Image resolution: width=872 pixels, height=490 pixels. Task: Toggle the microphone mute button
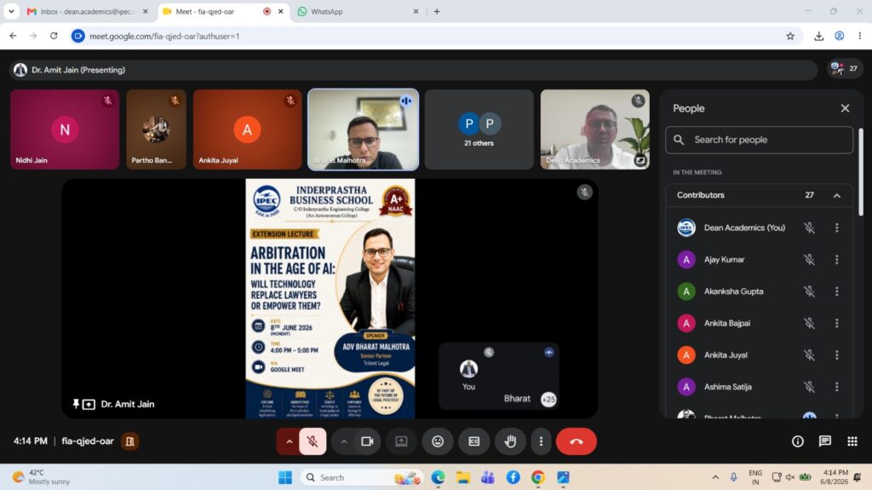pyautogui.click(x=313, y=441)
